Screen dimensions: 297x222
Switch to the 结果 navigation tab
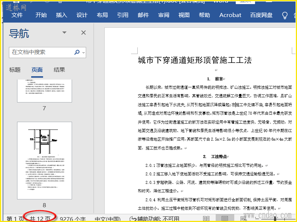59,70
